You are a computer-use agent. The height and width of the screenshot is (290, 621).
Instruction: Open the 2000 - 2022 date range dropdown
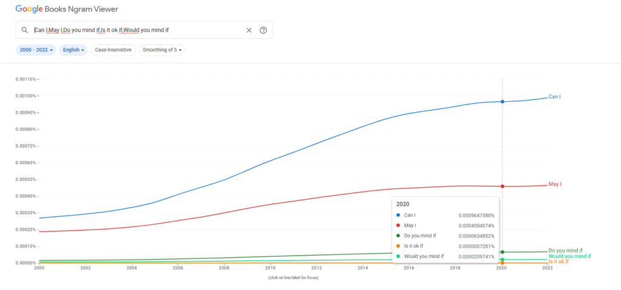click(x=36, y=50)
